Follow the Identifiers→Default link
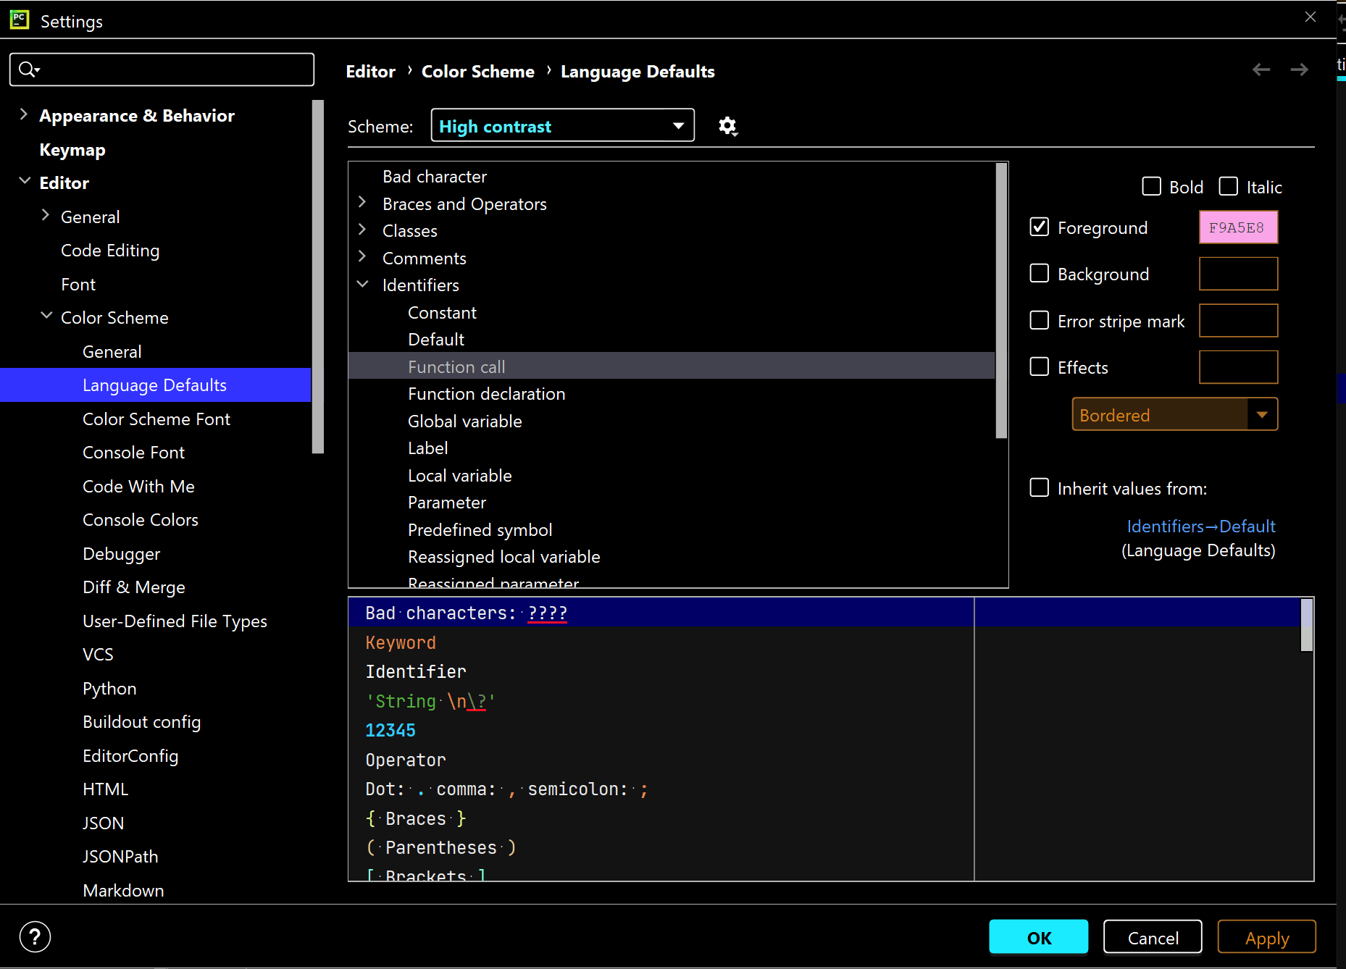The width and height of the screenshot is (1346, 969). 1201,527
